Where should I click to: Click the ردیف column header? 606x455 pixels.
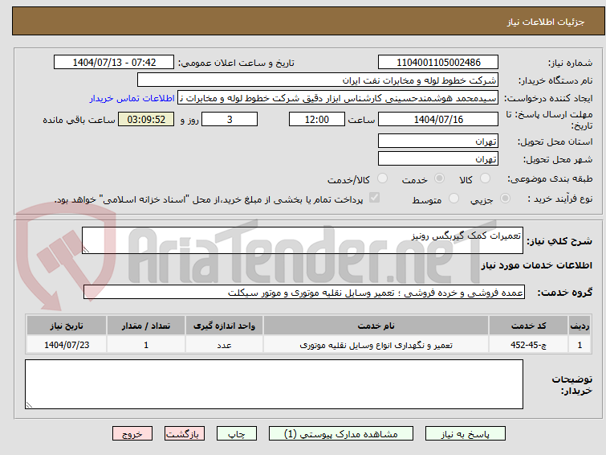(x=580, y=326)
